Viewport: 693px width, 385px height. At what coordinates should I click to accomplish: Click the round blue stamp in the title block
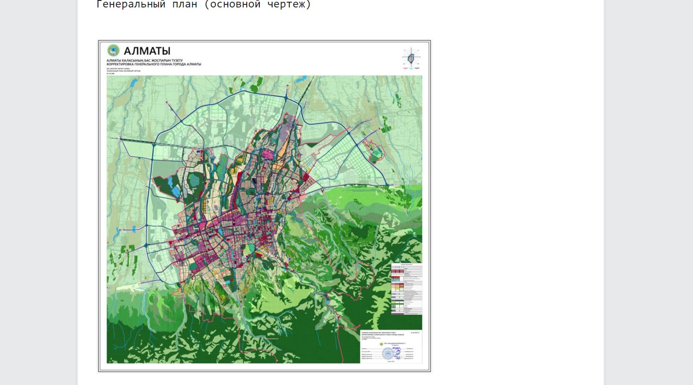pos(388,353)
